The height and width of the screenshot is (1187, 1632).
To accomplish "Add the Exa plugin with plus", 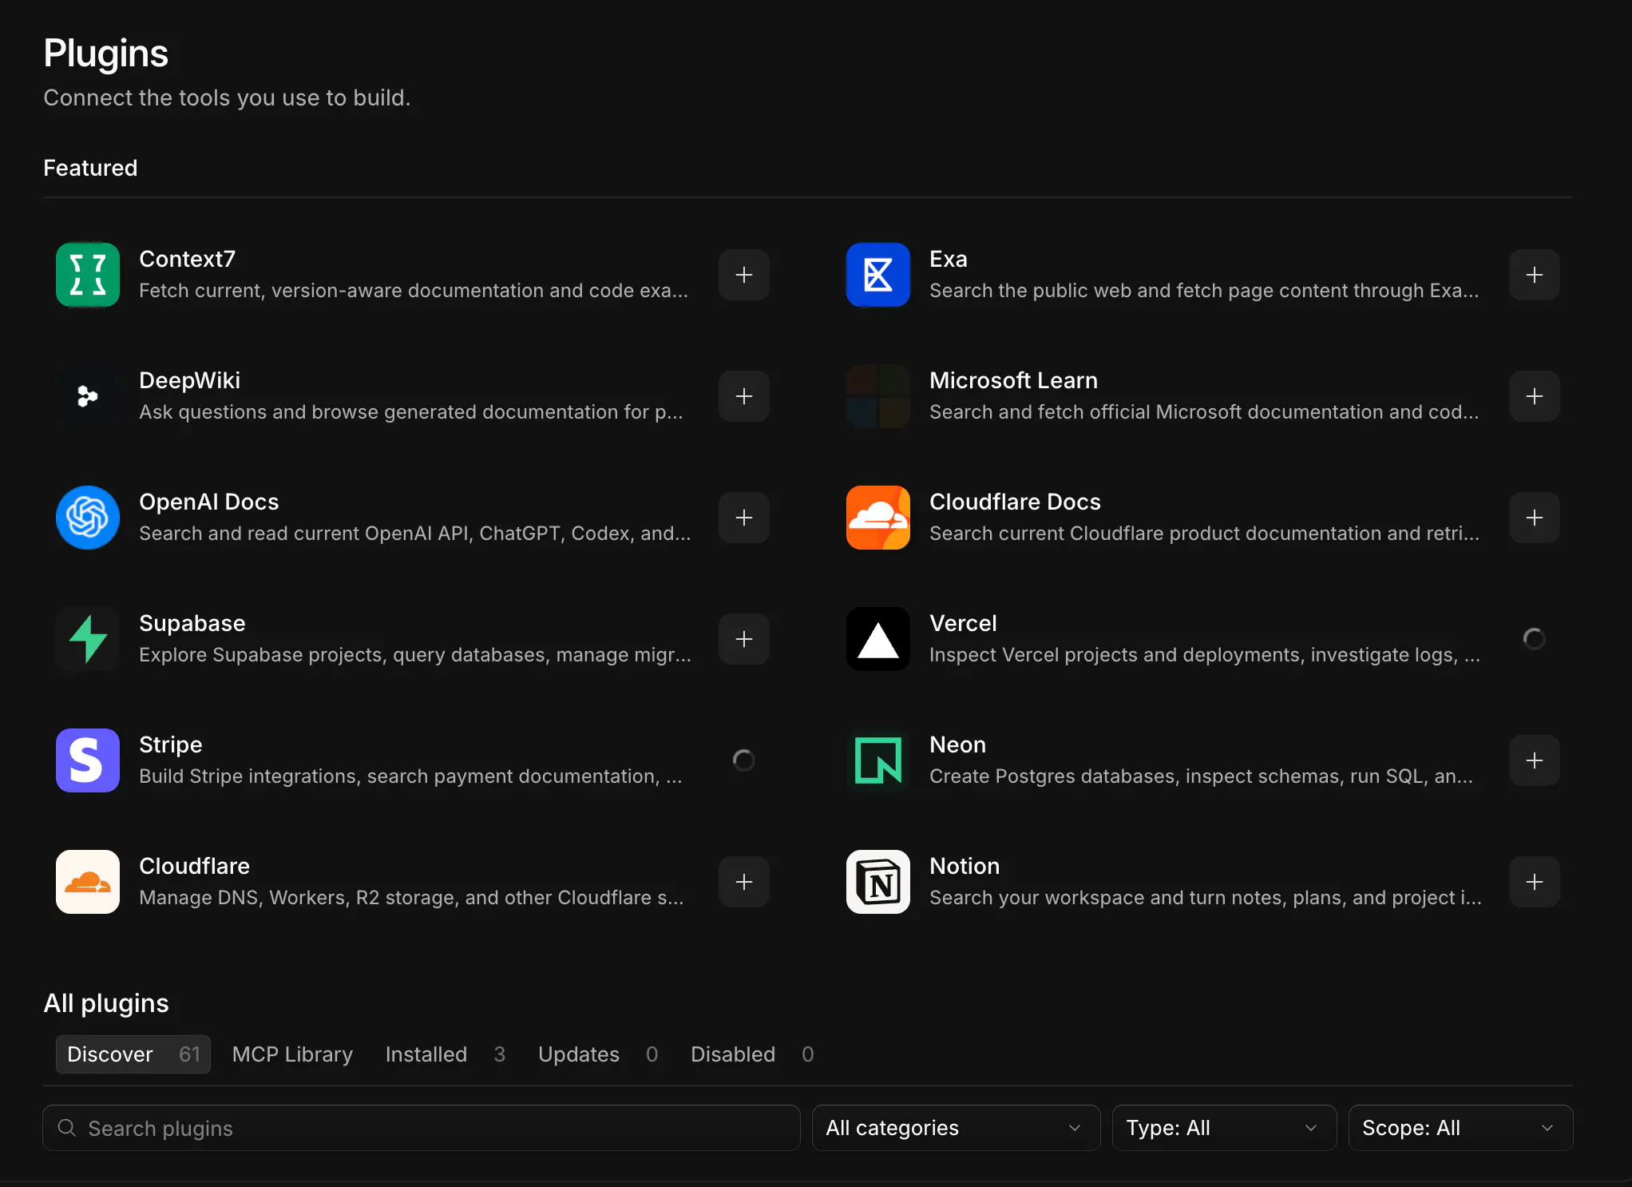I will tap(1535, 275).
